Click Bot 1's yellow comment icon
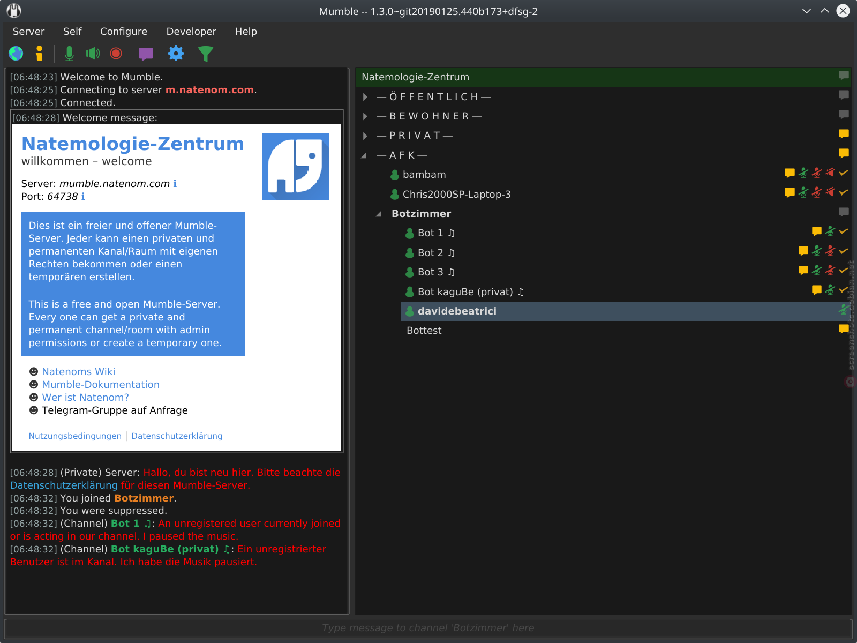The image size is (857, 643). 817,231
